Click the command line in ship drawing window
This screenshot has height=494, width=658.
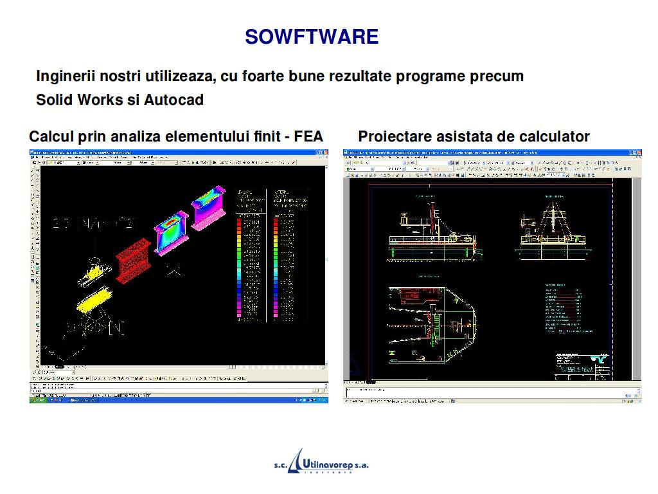coord(488,390)
